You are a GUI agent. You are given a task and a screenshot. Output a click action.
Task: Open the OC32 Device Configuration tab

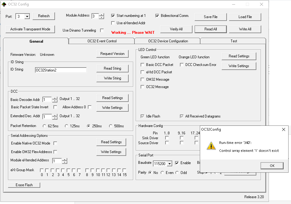pos(168,41)
